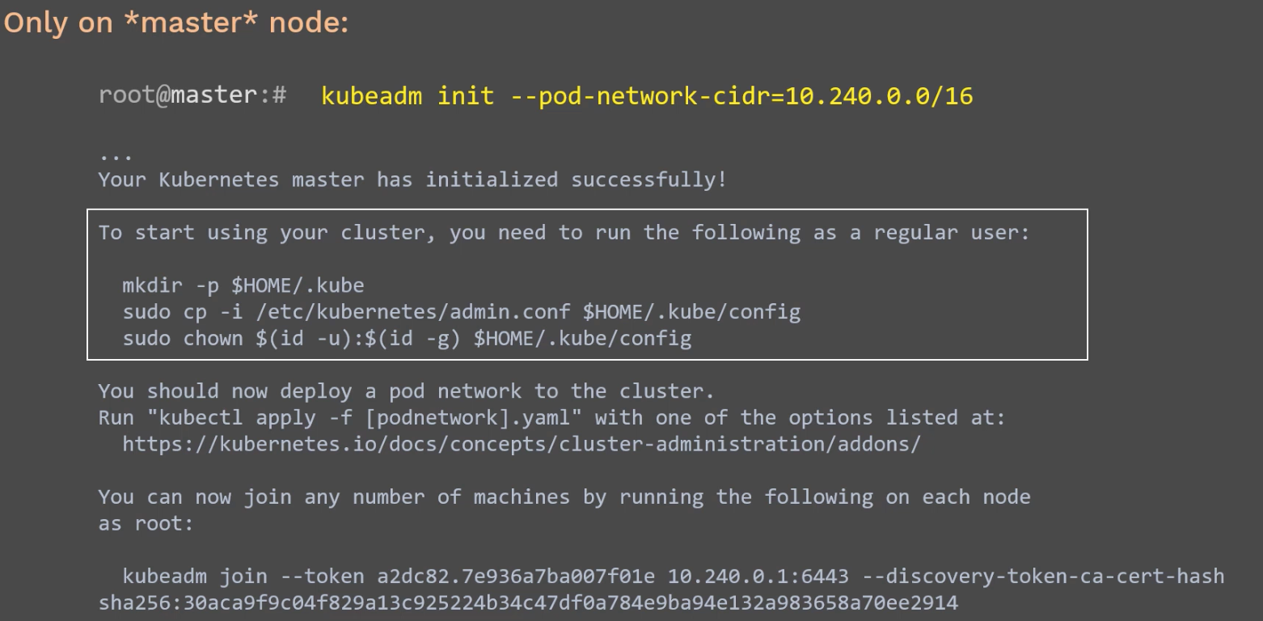Click the 'Only on *master* node:' heading

176,23
